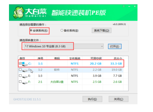Click the 19.0 GB total size cell
Viewport: 153px width, 112px height.
(117, 70)
